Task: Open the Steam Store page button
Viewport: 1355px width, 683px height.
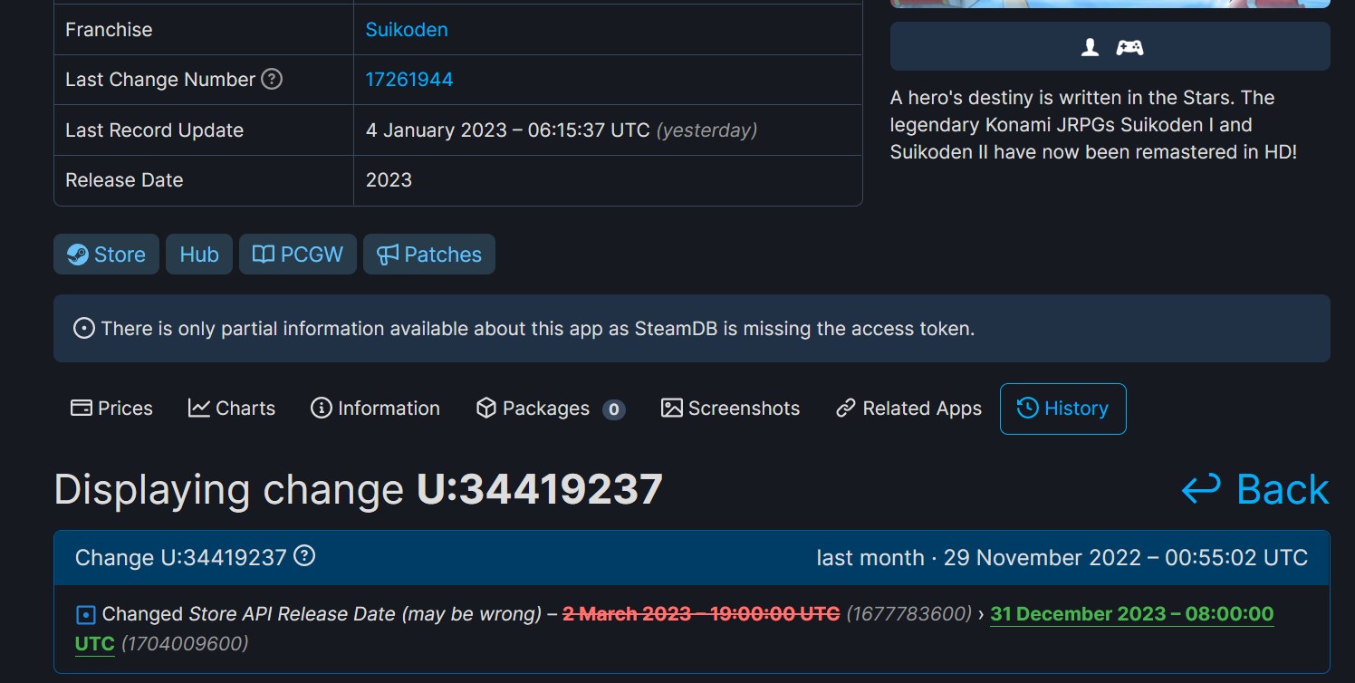Action: (x=106, y=255)
